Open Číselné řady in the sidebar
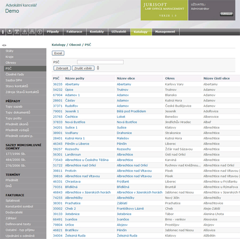Viewport: 240px width, 239px height. (25, 74)
